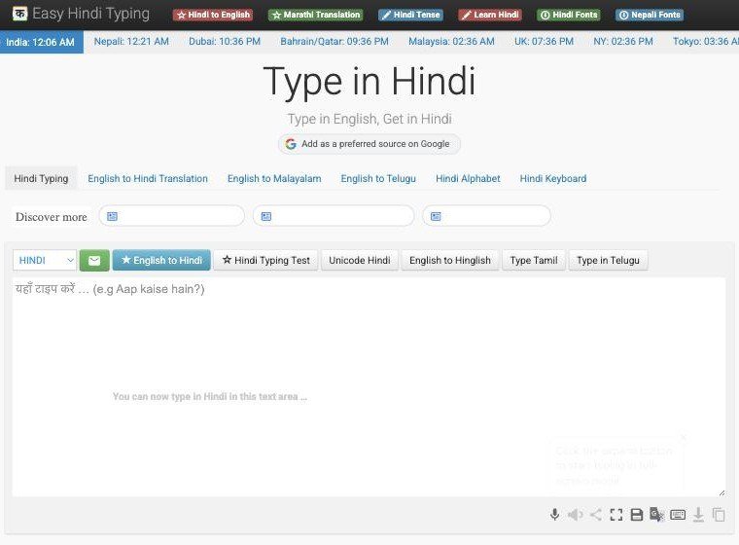The height and width of the screenshot is (545, 739).
Task: Close the faded full-screen tip popup
Action: pos(684,438)
